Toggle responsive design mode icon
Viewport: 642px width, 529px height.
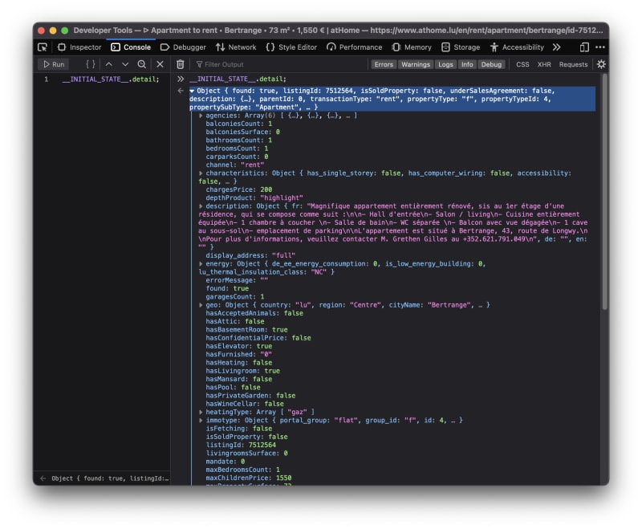[584, 47]
